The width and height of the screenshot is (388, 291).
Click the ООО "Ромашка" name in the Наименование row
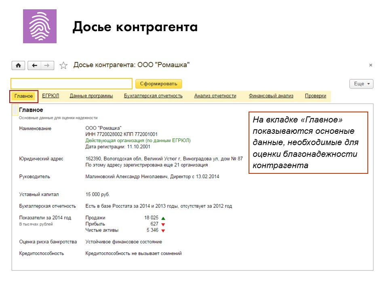click(103, 128)
